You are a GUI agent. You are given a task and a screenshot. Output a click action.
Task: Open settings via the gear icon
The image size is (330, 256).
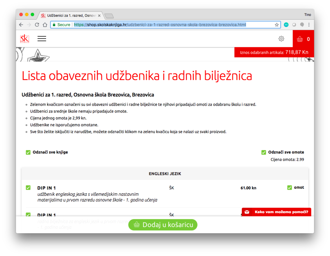[281, 39]
